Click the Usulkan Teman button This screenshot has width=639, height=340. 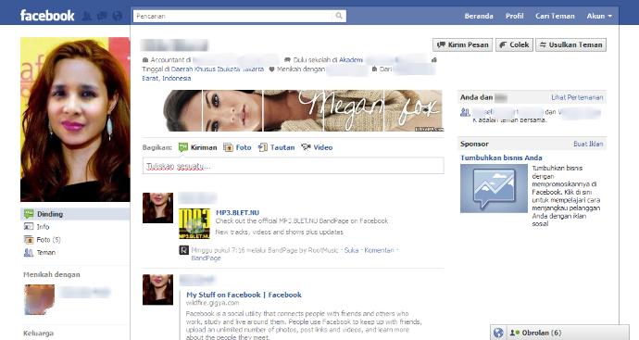[571, 44]
